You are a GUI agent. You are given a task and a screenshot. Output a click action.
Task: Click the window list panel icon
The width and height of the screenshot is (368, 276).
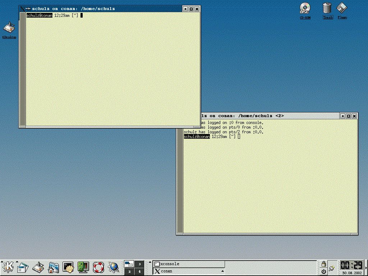tap(22, 267)
